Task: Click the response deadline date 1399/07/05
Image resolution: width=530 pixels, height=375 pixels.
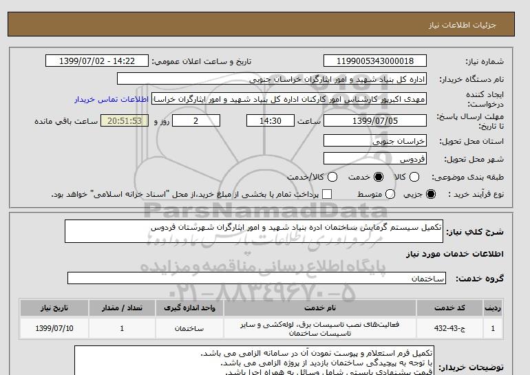Action: [375, 120]
